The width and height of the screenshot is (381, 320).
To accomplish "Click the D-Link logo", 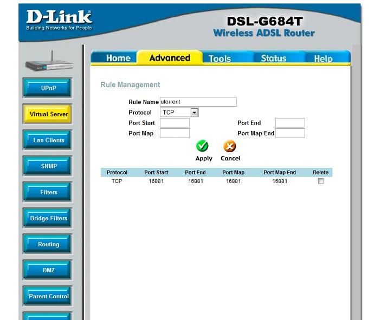I will 59,20.
